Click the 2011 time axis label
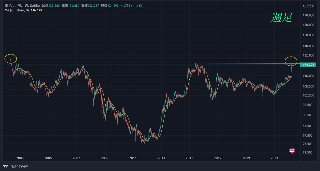Screen dimensions: 320x171 (133, 158)
